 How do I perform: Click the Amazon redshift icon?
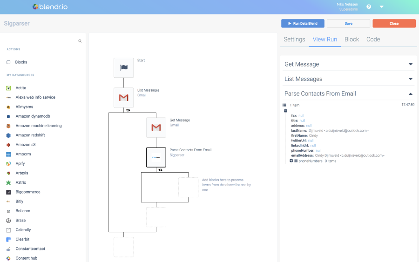8,135
